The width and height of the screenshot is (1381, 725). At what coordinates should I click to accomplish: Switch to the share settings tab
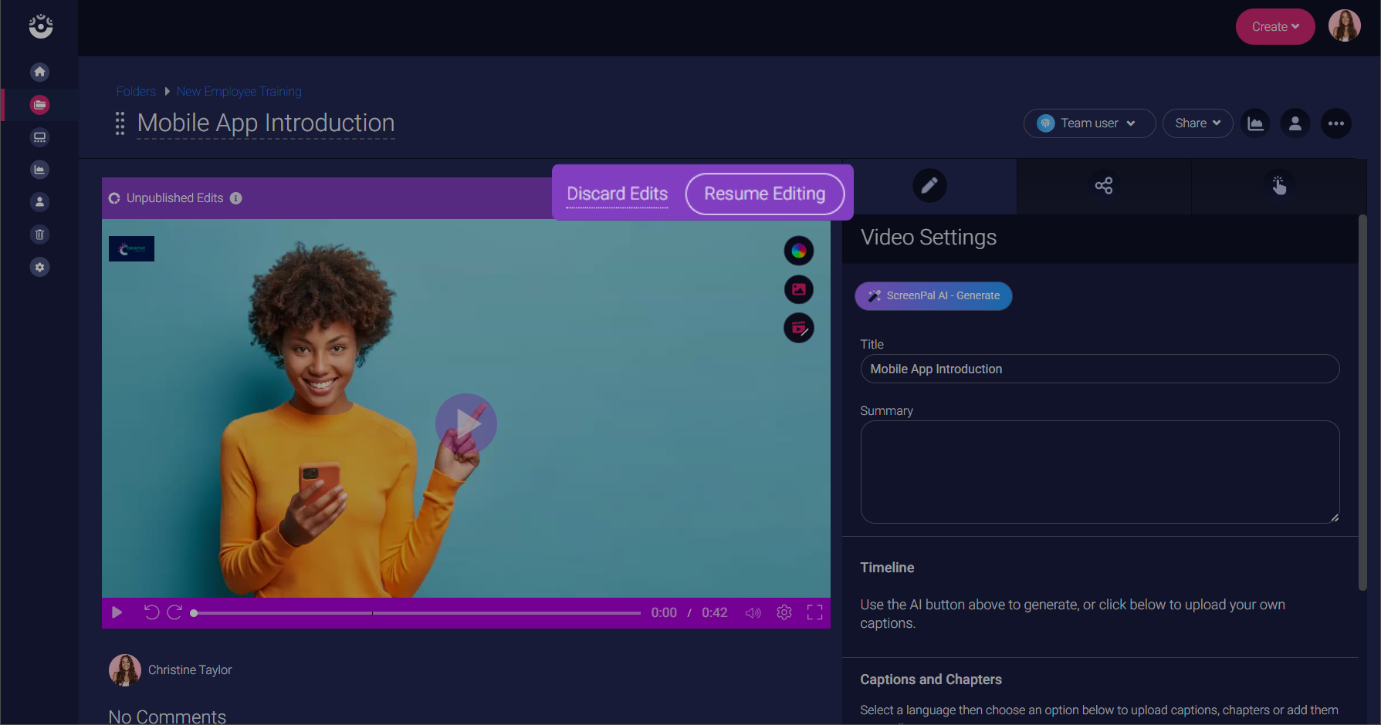point(1103,186)
